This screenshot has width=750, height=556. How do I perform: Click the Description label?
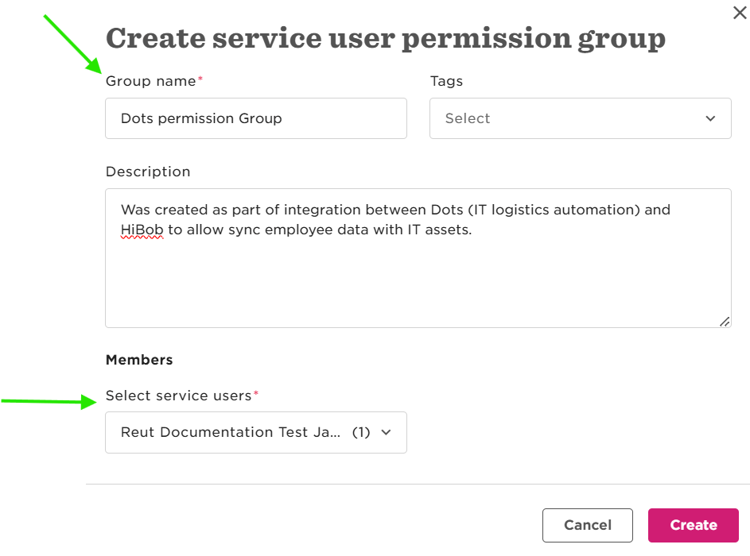(x=148, y=172)
